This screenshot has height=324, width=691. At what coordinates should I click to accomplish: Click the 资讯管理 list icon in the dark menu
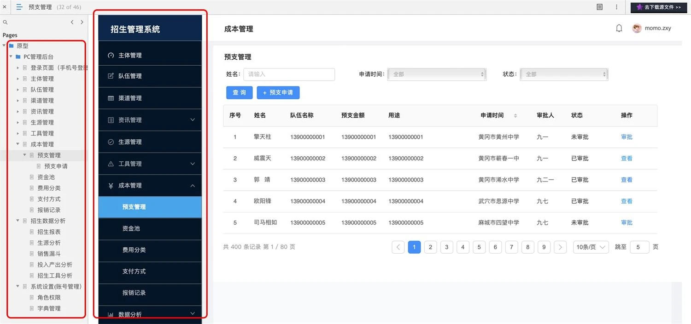click(111, 120)
